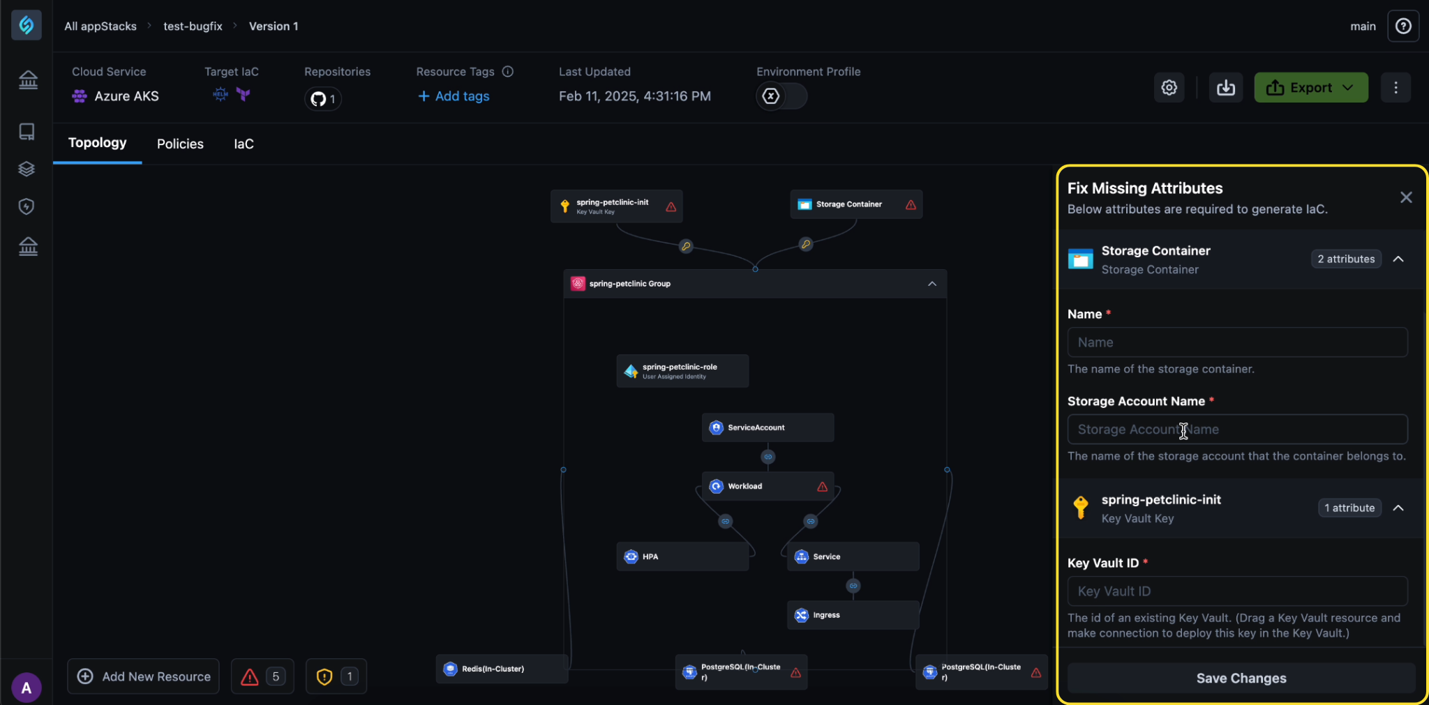Switch to the Policies tab
The width and height of the screenshot is (1429, 705).
[180, 144]
